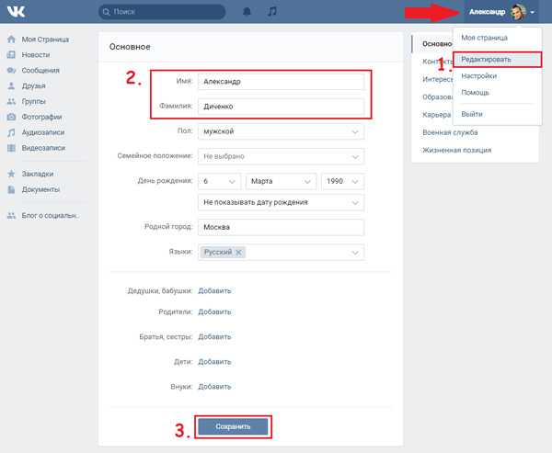The width and height of the screenshot is (552, 453).
Task: Open the Семейное положение dropdown
Action: (x=281, y=156)
